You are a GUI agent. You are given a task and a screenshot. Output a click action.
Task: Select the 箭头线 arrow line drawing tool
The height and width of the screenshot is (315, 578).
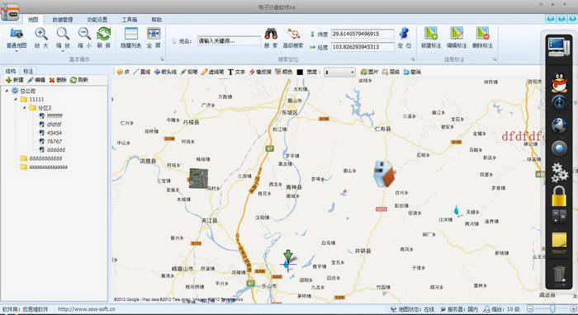pyautogui.click(x=165, y=72)
